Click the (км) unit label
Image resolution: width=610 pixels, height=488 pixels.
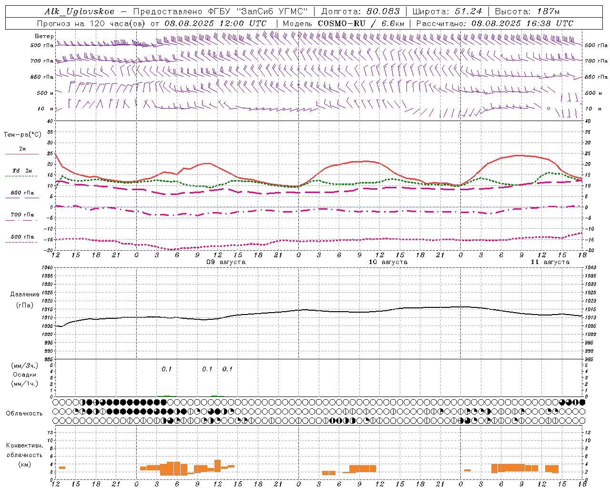click(x=24, y=465)
